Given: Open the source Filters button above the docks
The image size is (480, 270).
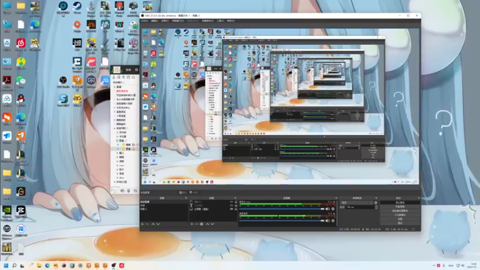Looking at the screenshot, I should (194, 193).
